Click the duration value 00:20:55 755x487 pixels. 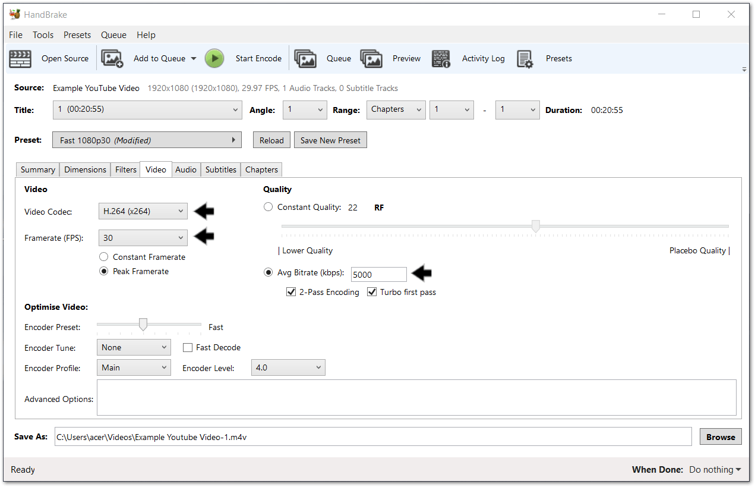[607, 110]
